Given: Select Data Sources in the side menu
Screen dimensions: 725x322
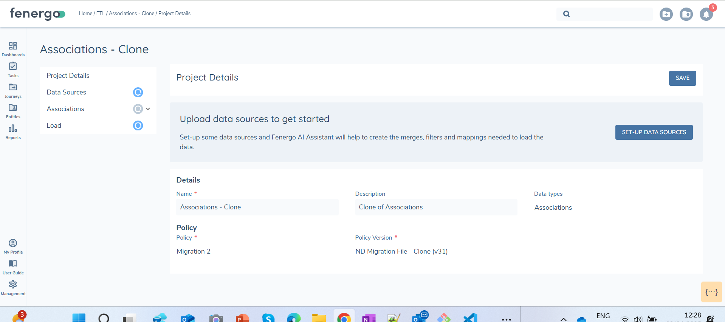Looking at the screenshot, I should point(67,92).
